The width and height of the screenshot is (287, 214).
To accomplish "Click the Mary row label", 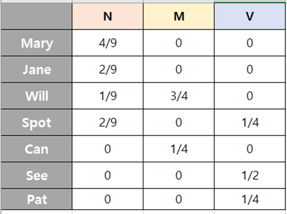I will pos(37,43).
